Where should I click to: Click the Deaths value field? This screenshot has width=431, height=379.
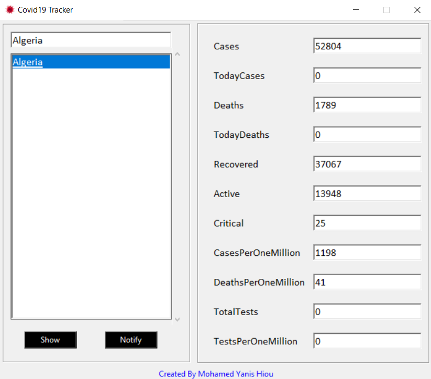[367, 105]
